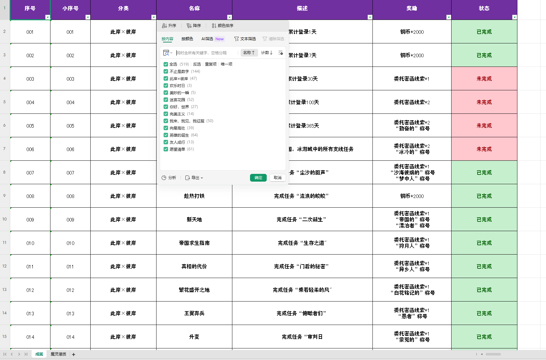This screenshot has height=360, width=546.
Task: Sort ascending with the 升序 icon
Action: 165,26
